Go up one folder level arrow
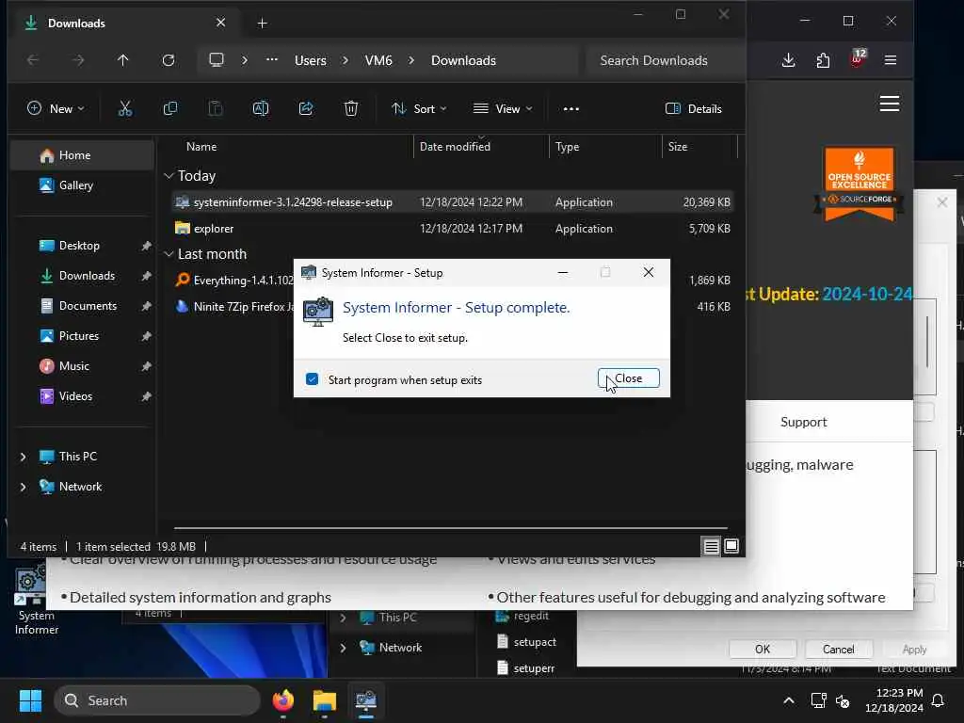Screen dimensions: 964x723 coord(123,60)
